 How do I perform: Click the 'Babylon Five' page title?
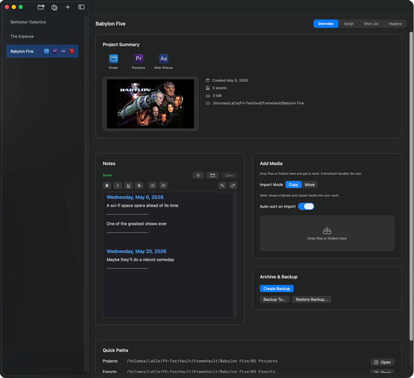tap(111, 24)
